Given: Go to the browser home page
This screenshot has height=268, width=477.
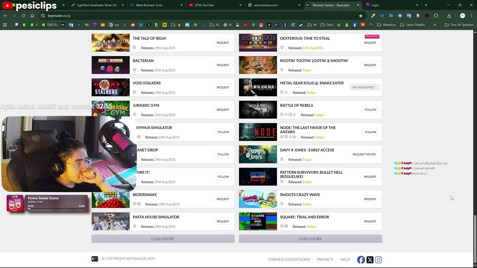Looking at the screenshot, I should [32, 16].
